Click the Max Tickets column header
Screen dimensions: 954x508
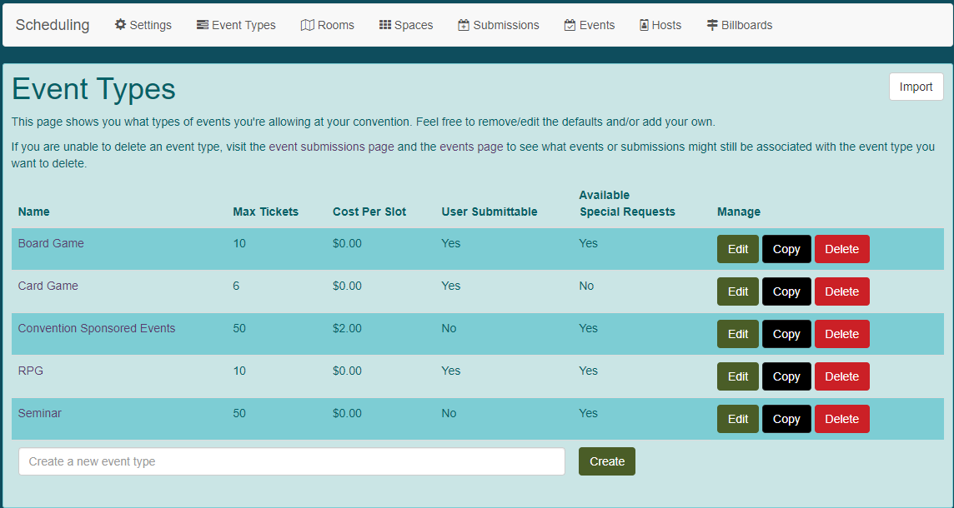pyautogui.click(x=266, y=212)
